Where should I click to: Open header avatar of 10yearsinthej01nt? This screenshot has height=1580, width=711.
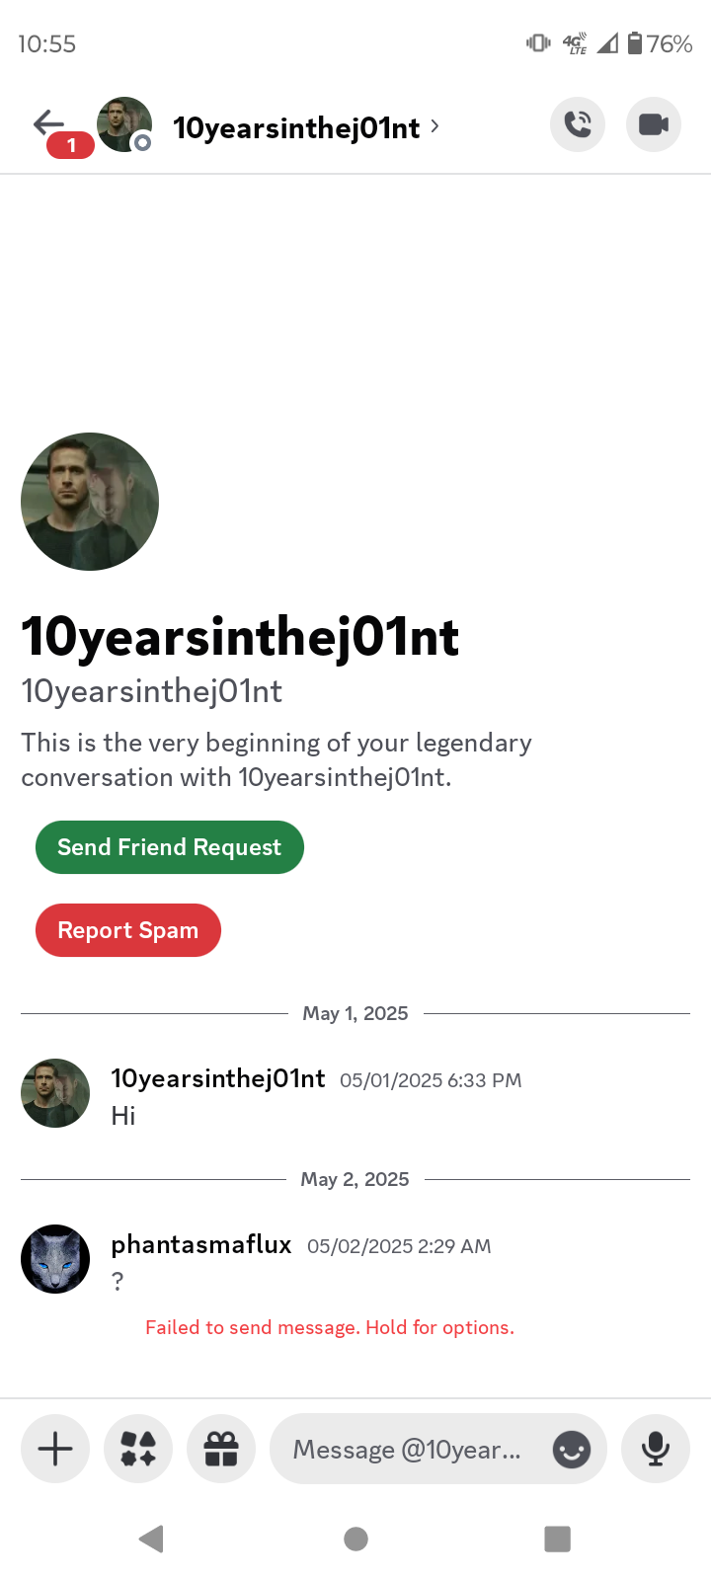tap(124, 124)
